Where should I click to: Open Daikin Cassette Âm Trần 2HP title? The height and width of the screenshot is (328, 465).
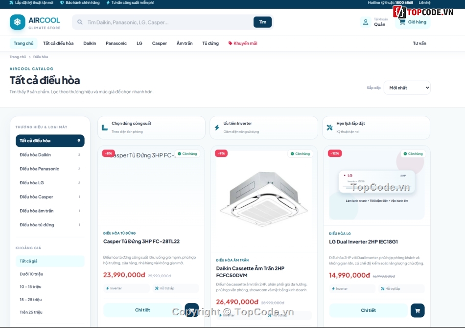(x=250, y=272)
